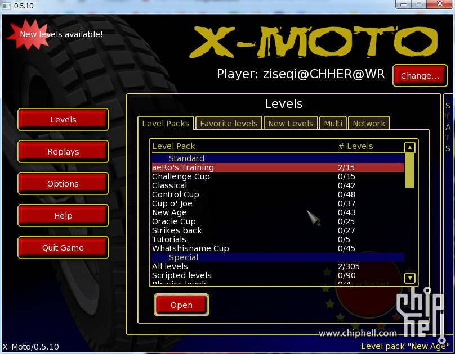The image size is (455, 354).
Task: Click the level list scroll down arrow
Action: pyautogui.click(x=409, y=278)
